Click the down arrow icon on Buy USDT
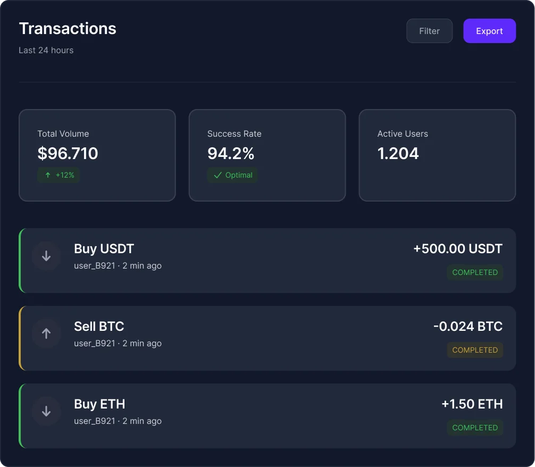The image size is (535, 467). click(x=46, y=256)
